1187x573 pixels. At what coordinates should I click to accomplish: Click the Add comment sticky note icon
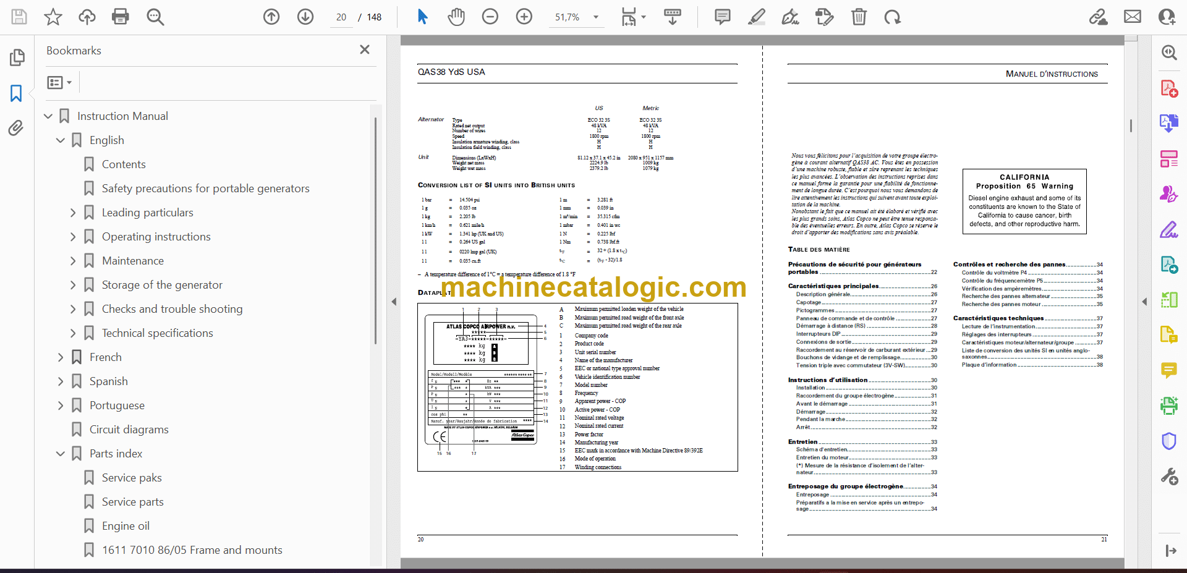pyautogui.click(x=722, y=17)
